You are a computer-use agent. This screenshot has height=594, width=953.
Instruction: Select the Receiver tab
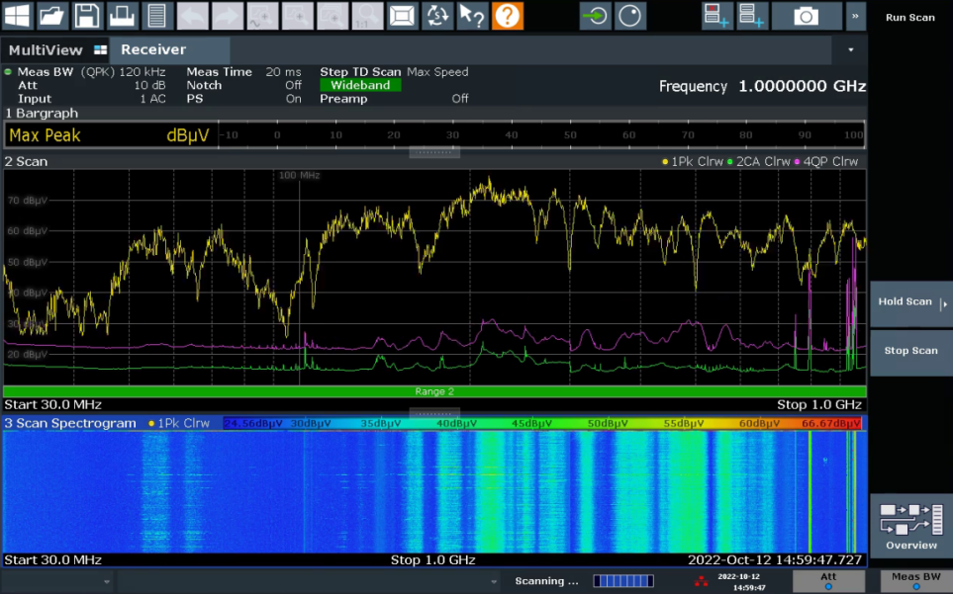153,50
